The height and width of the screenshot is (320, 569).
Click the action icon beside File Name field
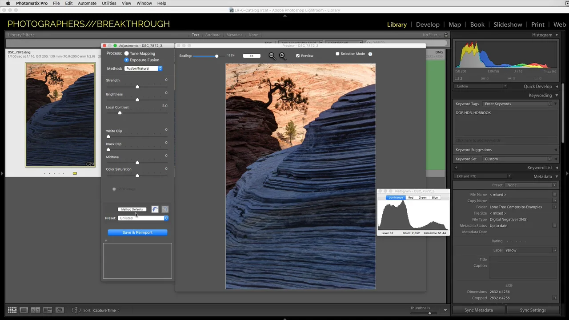pyautogui.click(x=554, y=195)
